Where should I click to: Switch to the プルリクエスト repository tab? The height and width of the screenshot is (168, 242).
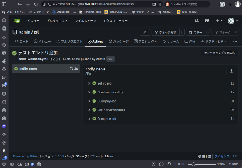coord(70,41)
